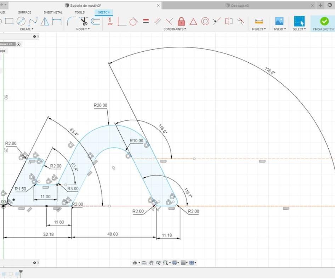Select the Circle sketch tool
This screenshot has width=335, height=279.
point(22,21)
